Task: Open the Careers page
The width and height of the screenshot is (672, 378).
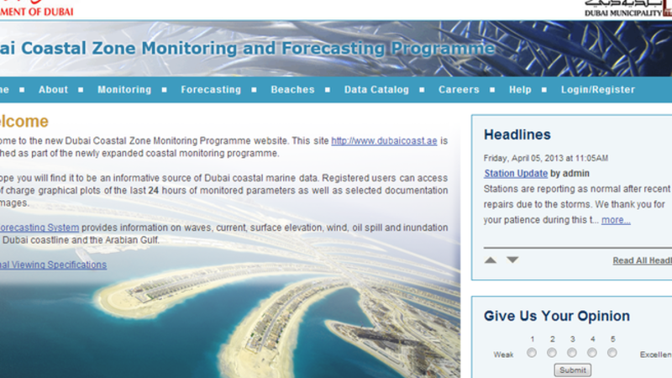Action: tap(459, 90)
